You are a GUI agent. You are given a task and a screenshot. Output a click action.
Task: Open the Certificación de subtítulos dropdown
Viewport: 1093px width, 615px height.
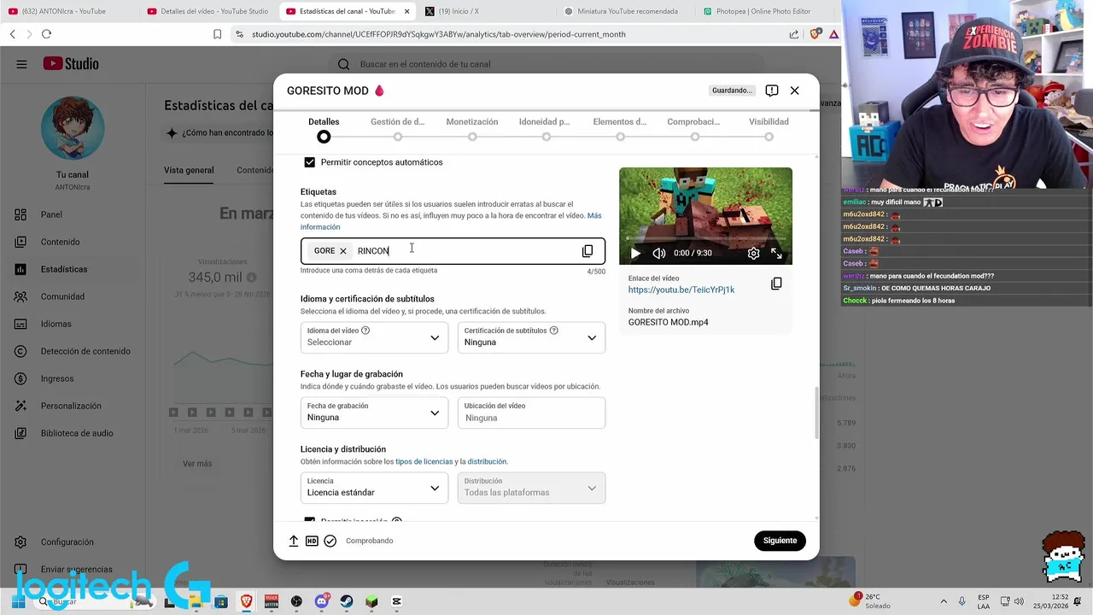click(531, 337)
